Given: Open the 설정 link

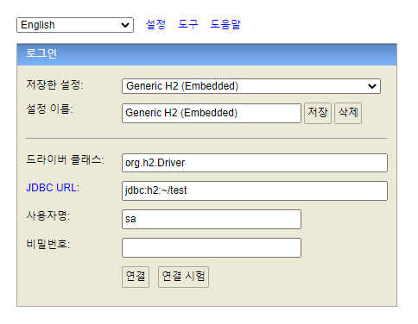Looking at the screenshot, I should (155, 24).
